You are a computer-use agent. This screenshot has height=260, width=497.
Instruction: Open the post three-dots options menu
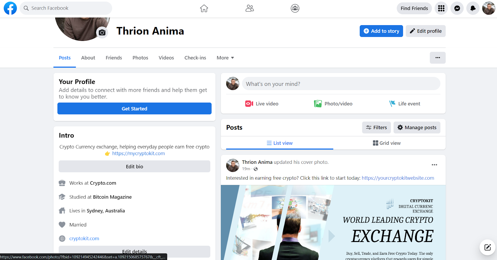pos(435,165)
